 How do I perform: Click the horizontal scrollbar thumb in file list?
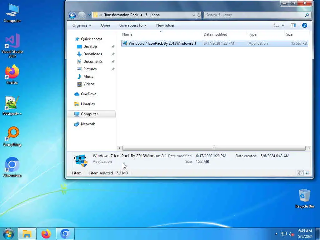point(214,148)
